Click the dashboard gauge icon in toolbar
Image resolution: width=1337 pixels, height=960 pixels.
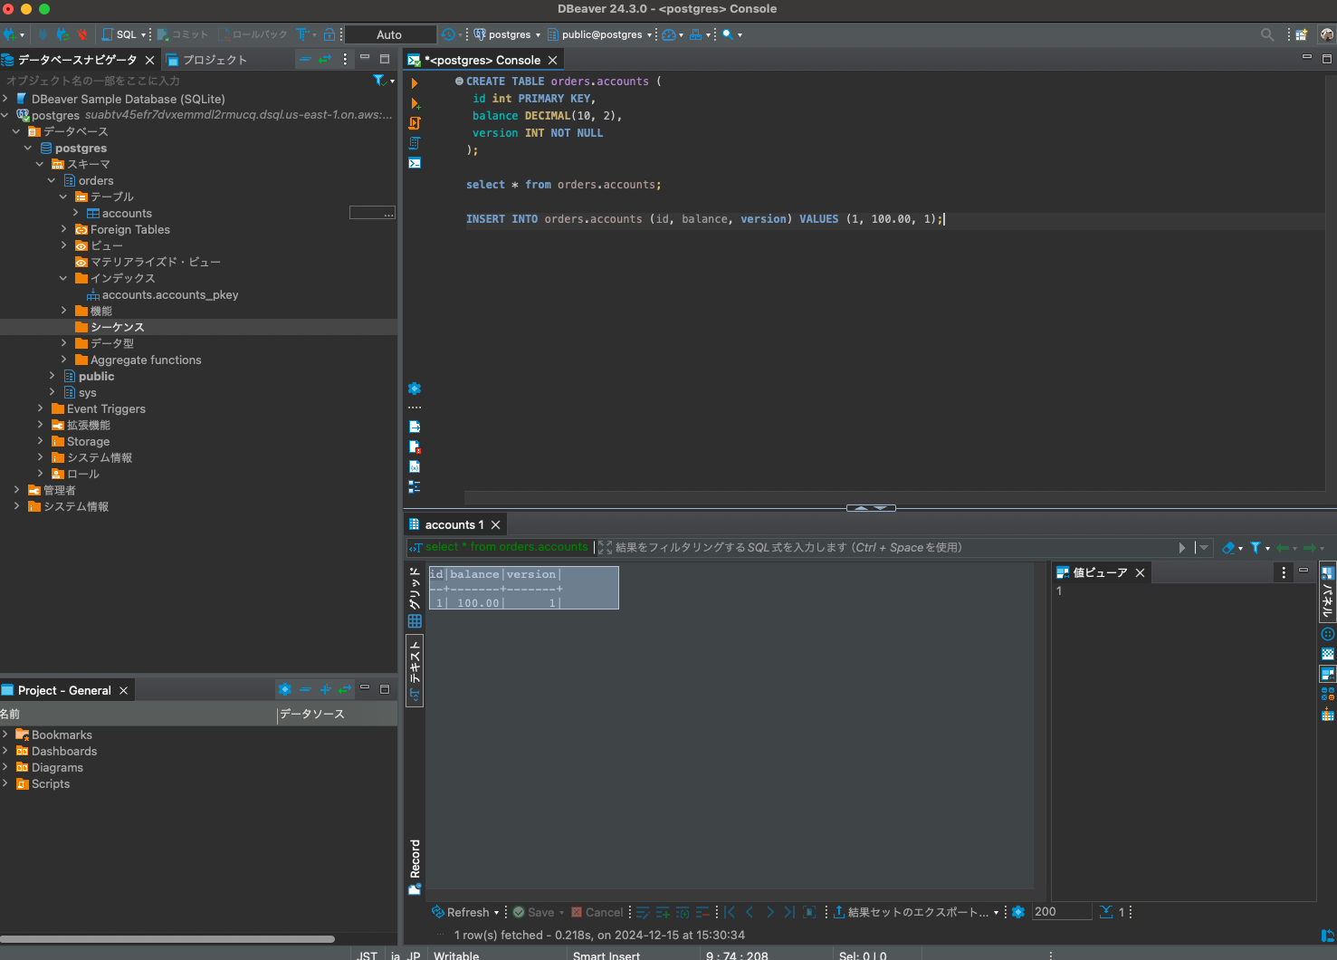tap(669, 34)
